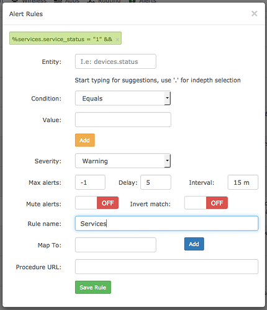
Task: Click the blue Add map button
Action: (194, 244)
